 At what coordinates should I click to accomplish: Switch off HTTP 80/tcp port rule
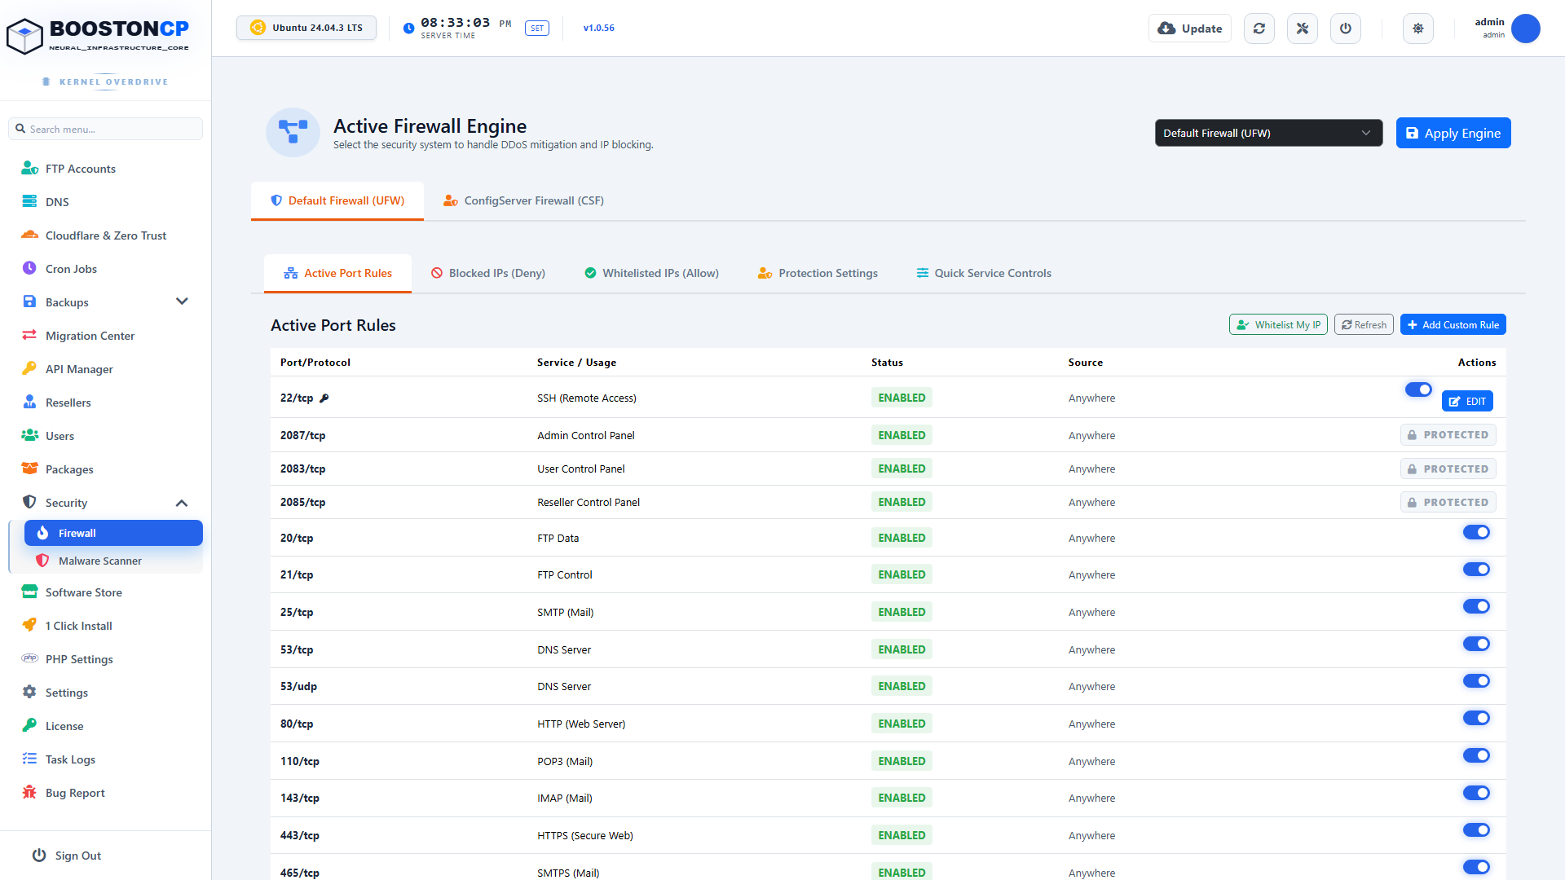1476,718
